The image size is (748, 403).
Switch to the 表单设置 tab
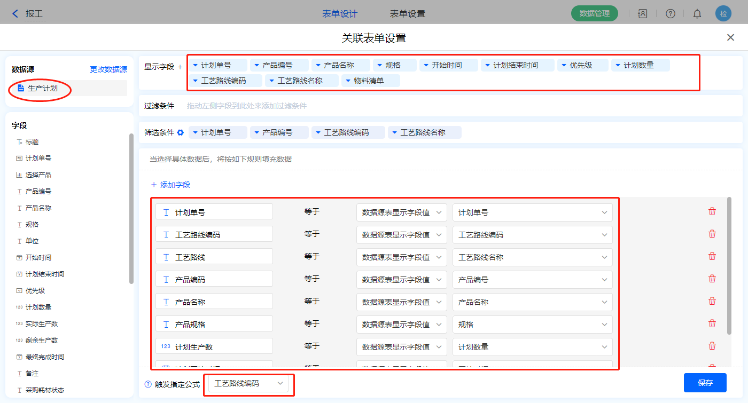408,14
